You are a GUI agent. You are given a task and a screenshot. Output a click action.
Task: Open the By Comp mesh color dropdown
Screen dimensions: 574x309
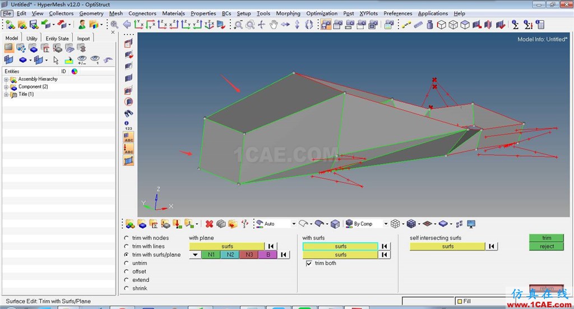click(x=386, y=224)
